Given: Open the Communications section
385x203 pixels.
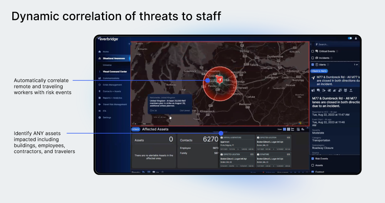Looking at the screenshot, I should click(x=111, y=78).
